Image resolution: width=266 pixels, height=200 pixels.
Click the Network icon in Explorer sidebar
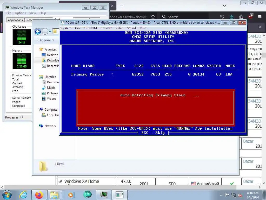tap(41, 126)
